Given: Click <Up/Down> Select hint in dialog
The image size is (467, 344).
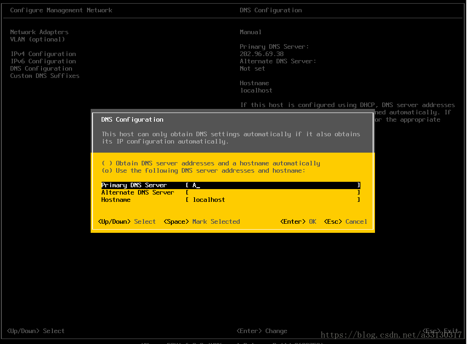Looking at the screenshot, I should 127,222.
